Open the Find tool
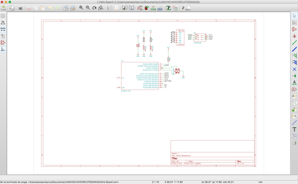 [66, 8]
